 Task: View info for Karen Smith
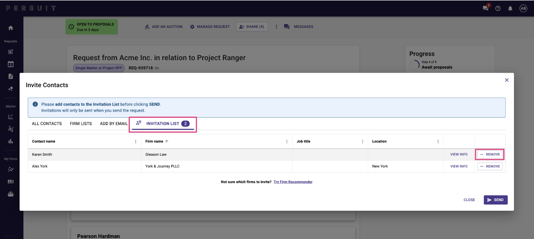coord(459,154)
